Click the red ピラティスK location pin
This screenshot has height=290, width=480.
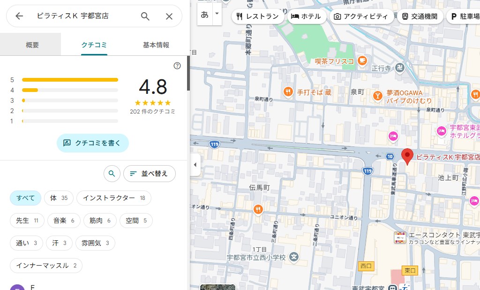[407, 156]
